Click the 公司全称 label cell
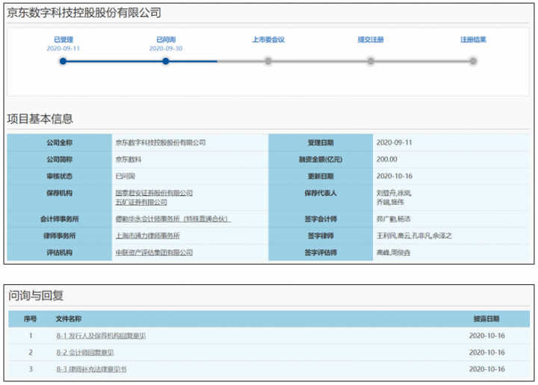 point(59,142)
